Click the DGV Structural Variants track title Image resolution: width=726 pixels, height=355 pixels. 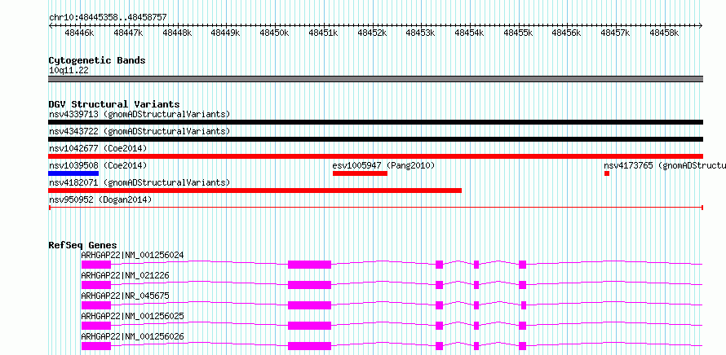[114, 104]
